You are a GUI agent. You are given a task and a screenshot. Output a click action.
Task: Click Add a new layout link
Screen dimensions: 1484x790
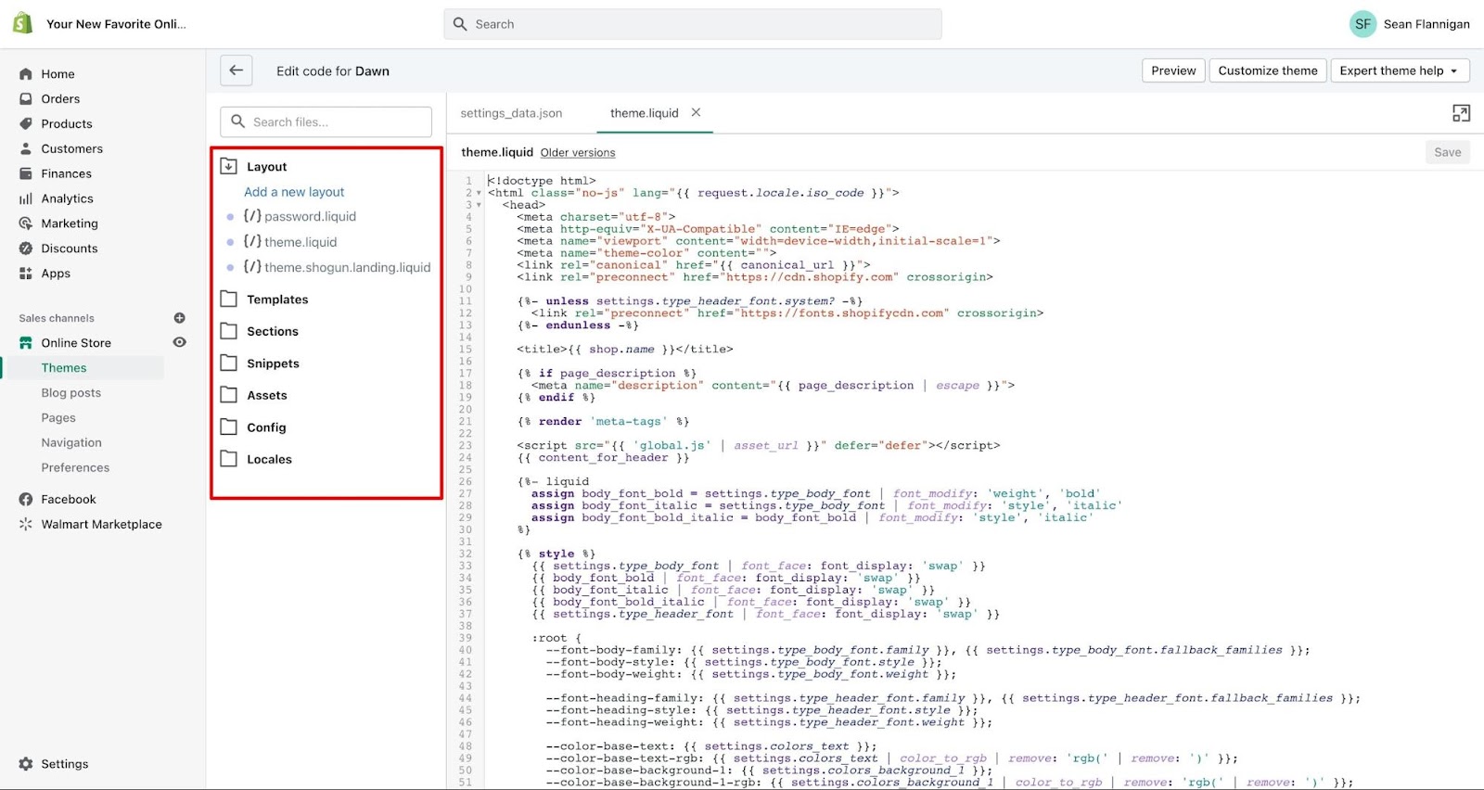294,192
